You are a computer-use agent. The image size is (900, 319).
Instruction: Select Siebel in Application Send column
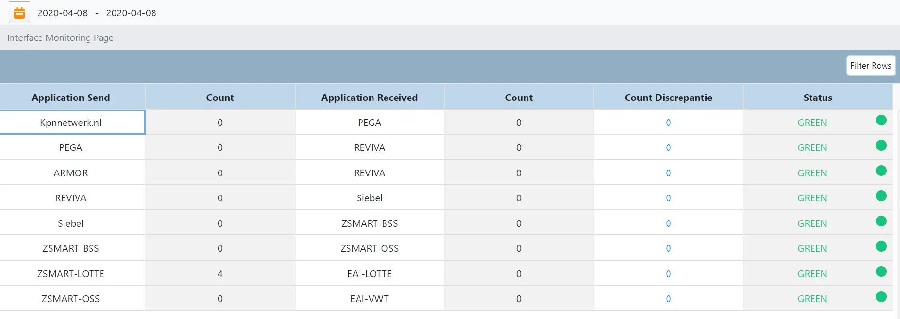tap(72, 223)
